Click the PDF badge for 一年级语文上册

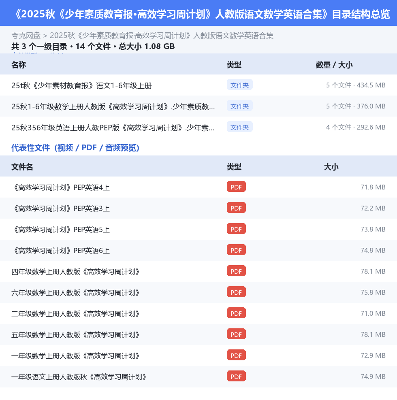pyautogui.click(x=236, y=376)
